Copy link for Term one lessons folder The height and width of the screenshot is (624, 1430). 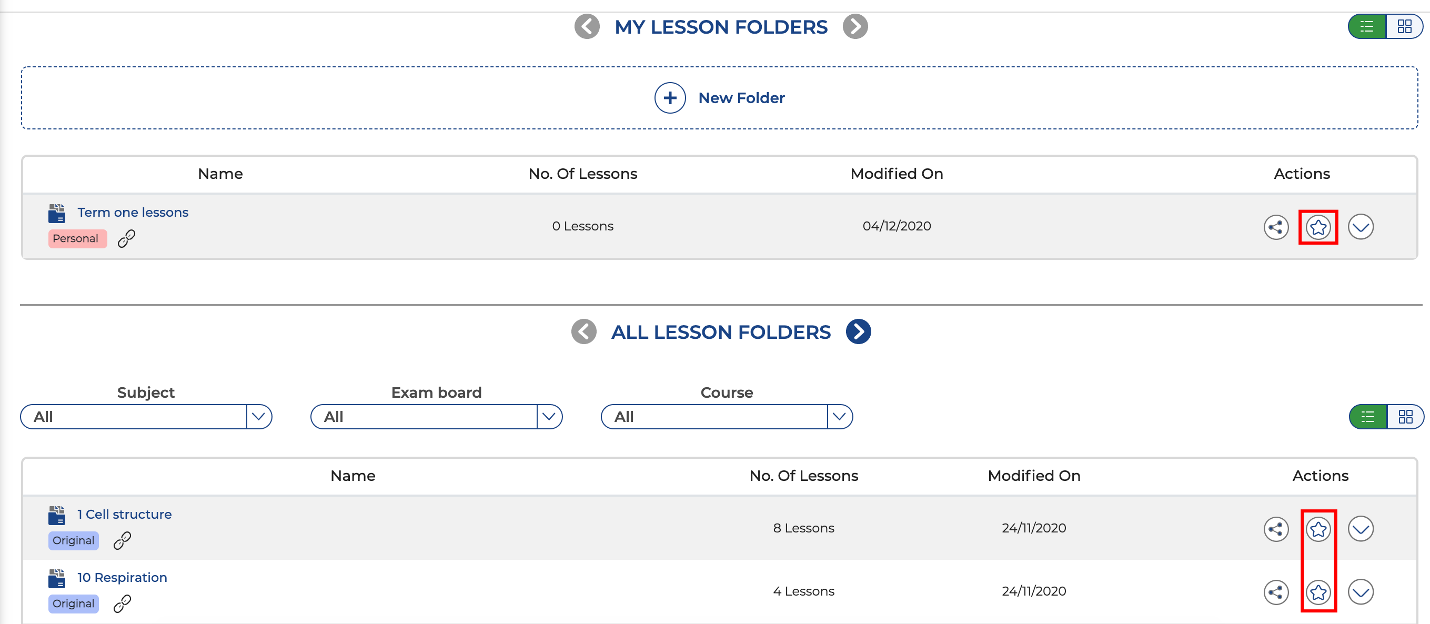point(126,239)
